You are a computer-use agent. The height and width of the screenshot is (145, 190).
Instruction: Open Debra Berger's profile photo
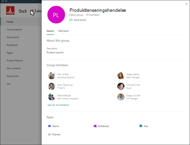[x=52, y=97]
